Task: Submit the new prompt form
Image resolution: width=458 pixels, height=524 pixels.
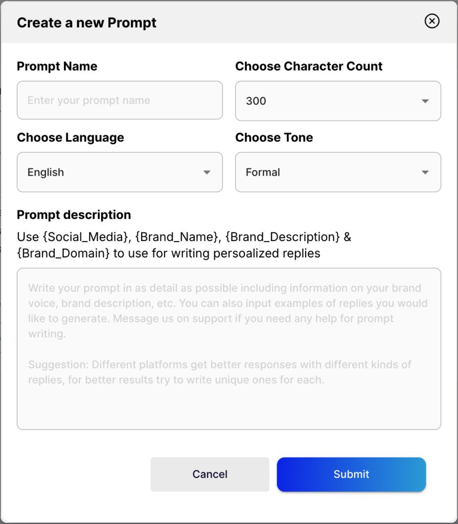Action: click(x=351, y=474)
